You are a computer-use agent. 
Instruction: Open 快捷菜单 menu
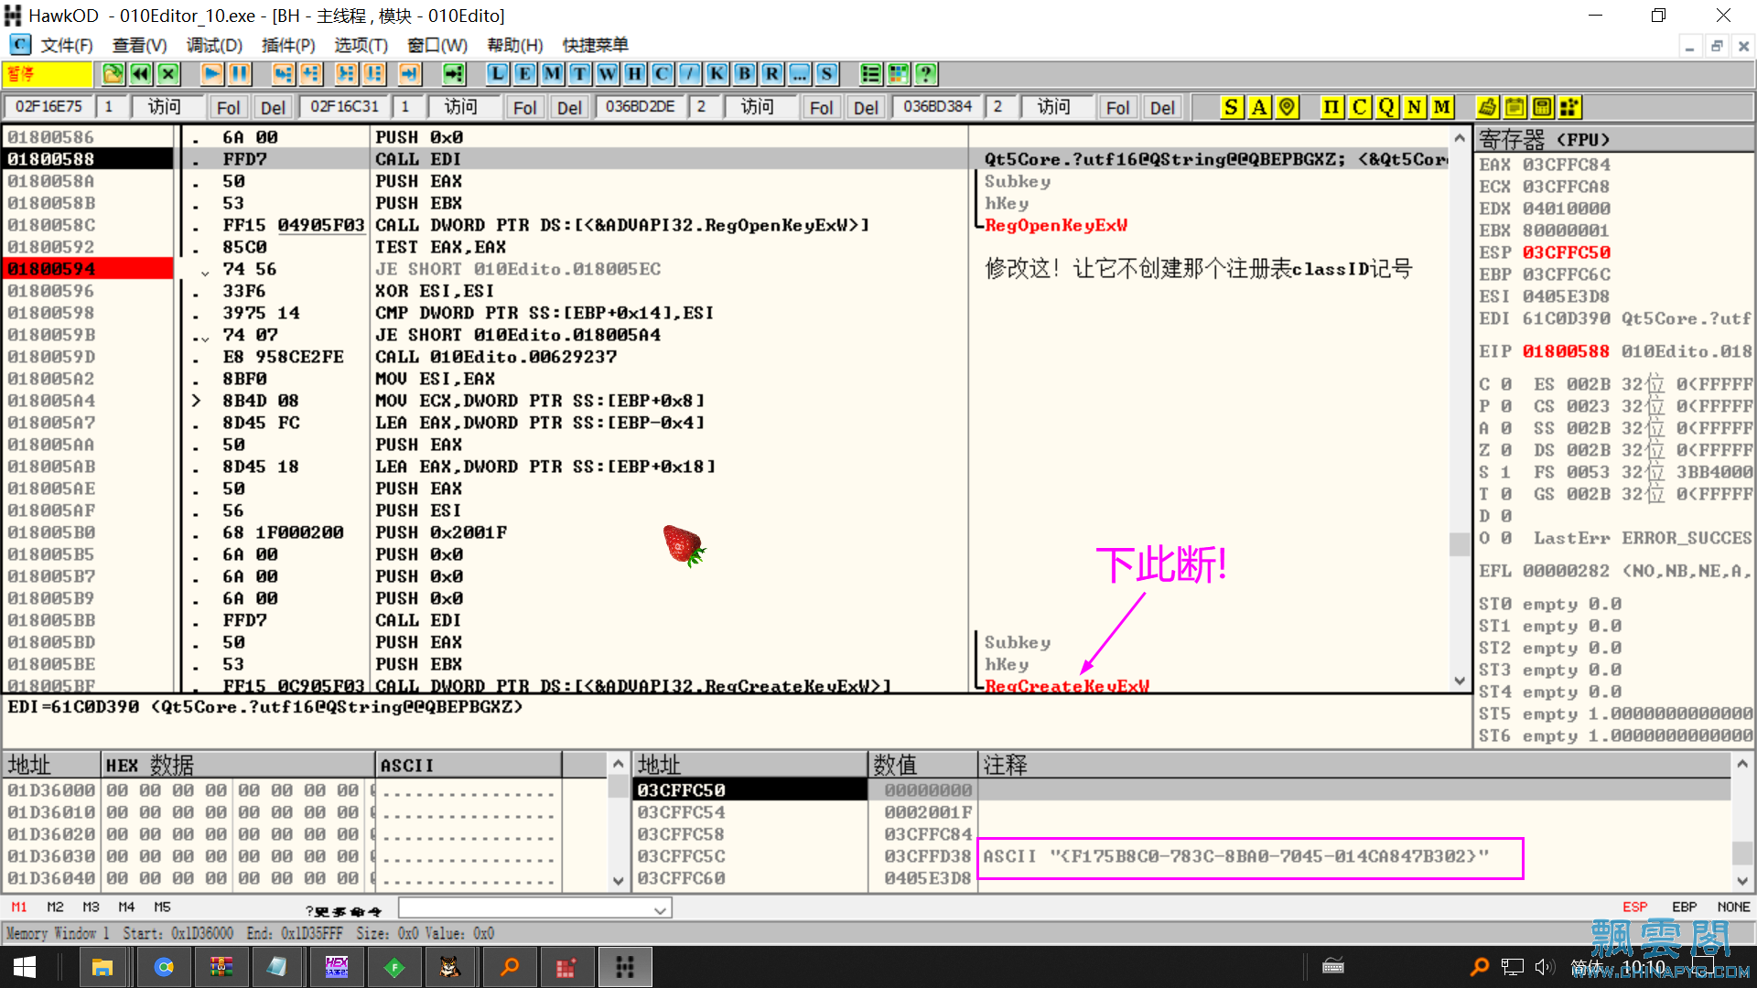pos(595,45)
